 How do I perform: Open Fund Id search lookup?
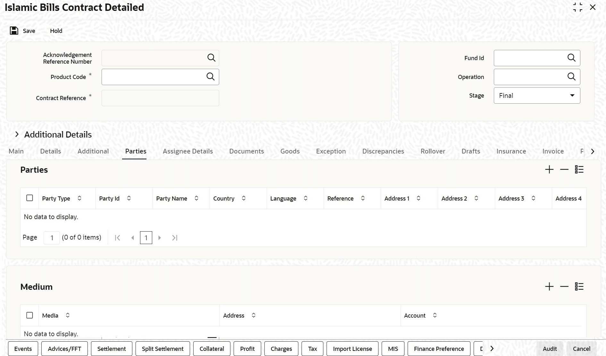[571, 58]
